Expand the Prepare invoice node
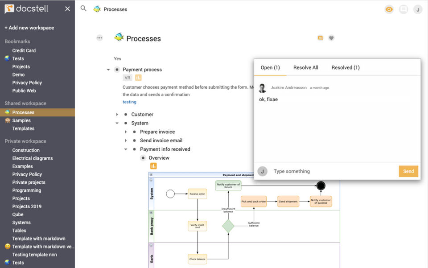 (x=126, y=132)
